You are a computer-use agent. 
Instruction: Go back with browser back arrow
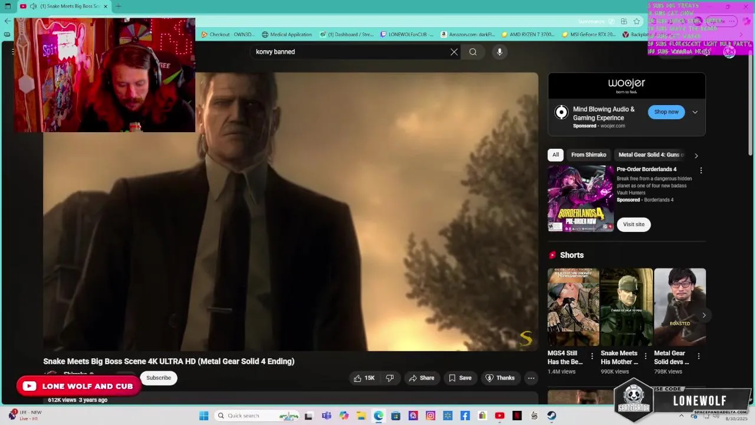[7, 21]
